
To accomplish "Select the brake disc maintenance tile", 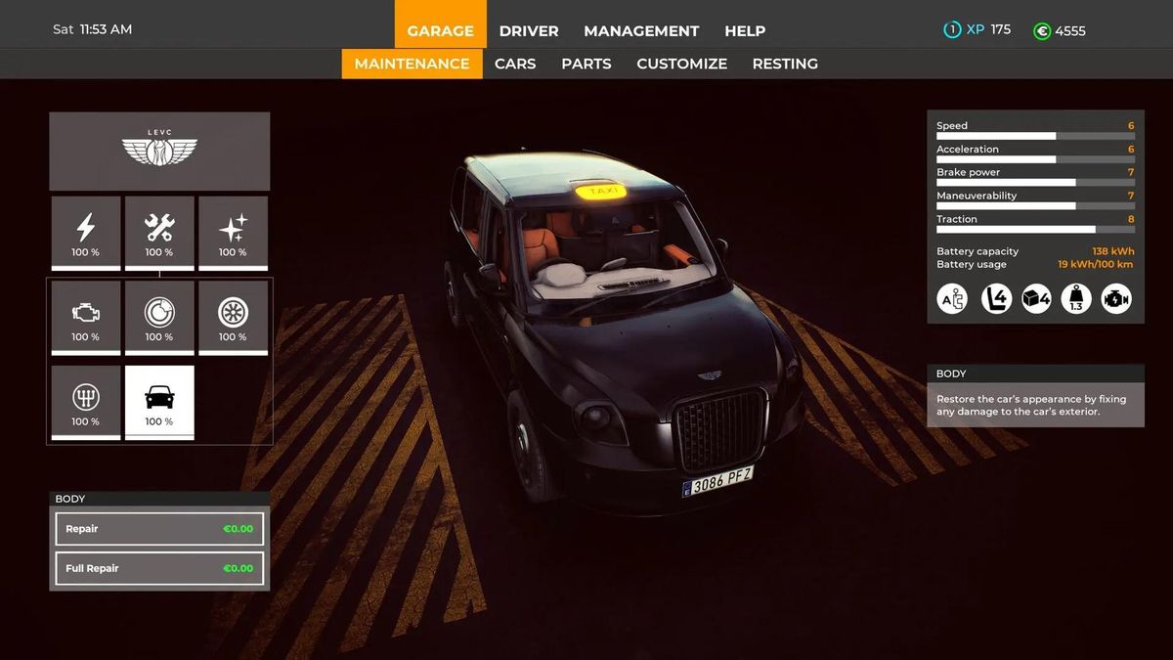I will point(159,317).
